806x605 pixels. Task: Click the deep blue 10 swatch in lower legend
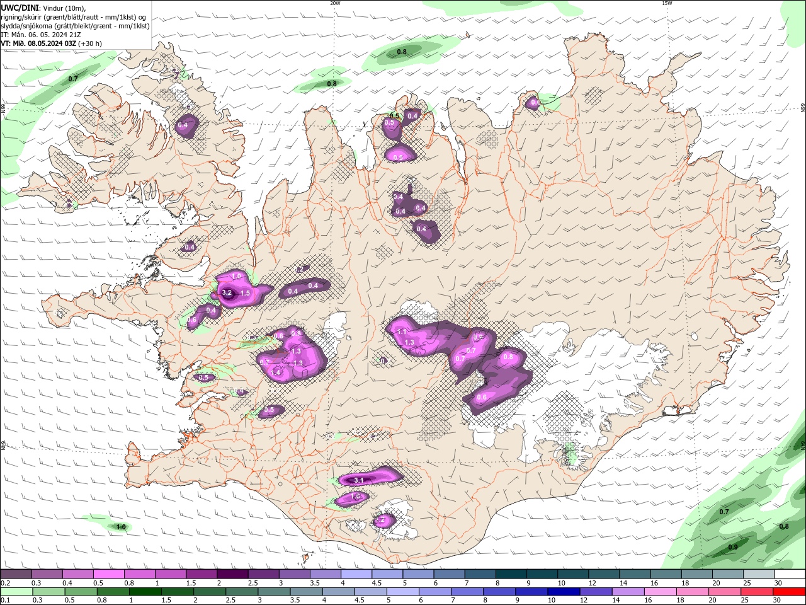coord(564,592)
